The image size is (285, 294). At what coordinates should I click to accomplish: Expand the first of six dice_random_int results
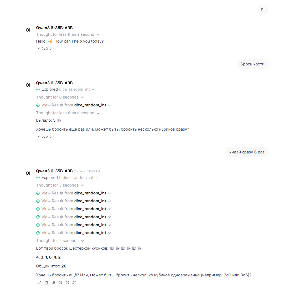coord(74,193)
